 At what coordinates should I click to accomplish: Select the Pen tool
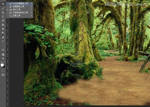click(x=3, y=37)
